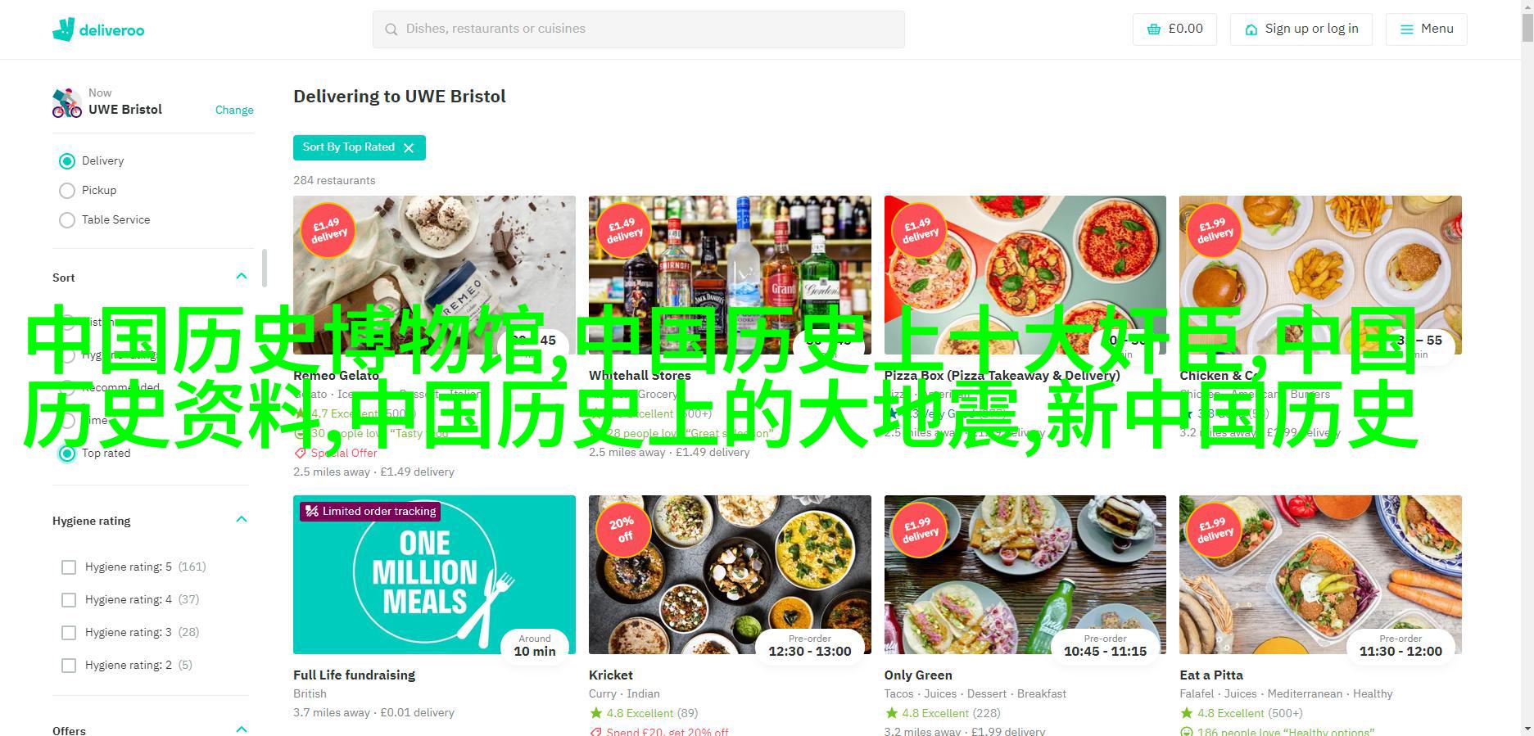Click the house icon for Sign up or log in
1534x736 pixels.
point(1251,29)
